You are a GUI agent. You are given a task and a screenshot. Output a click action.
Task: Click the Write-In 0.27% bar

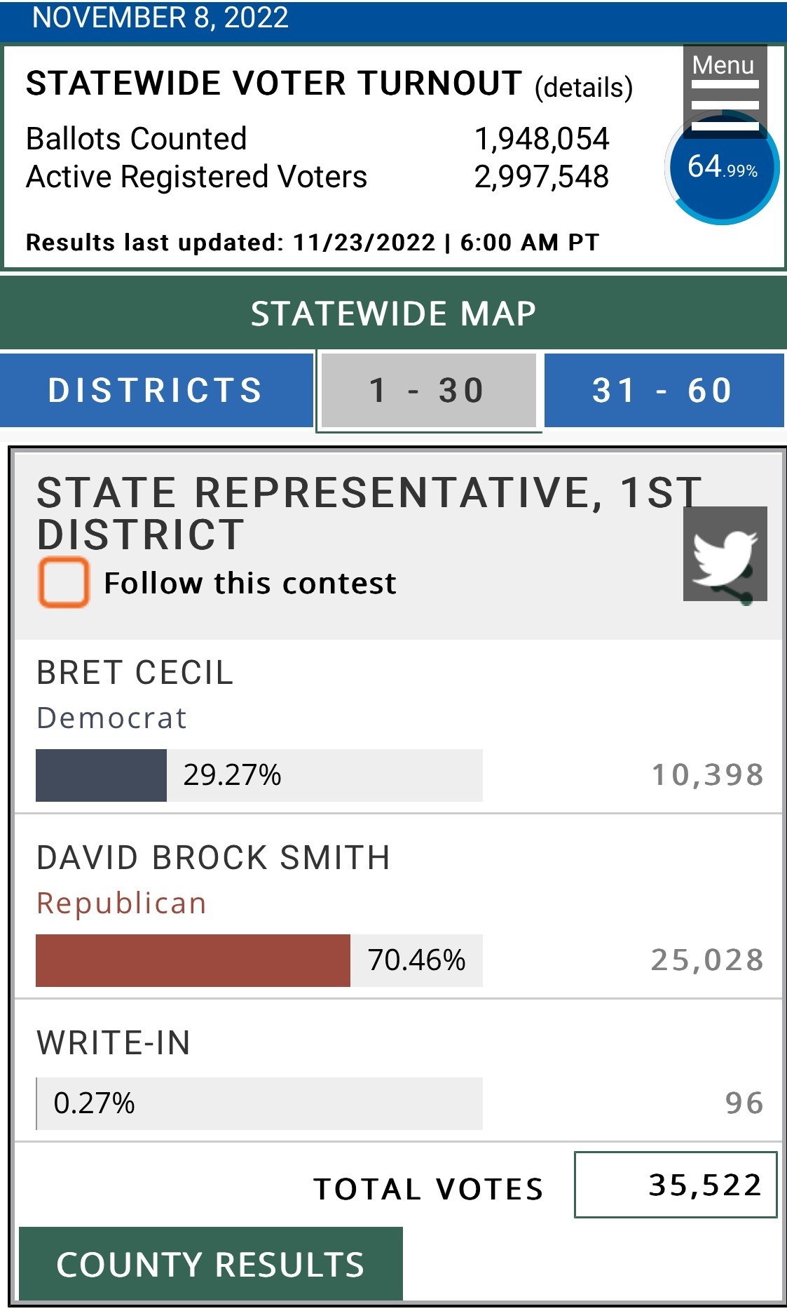click(259, 1103)
